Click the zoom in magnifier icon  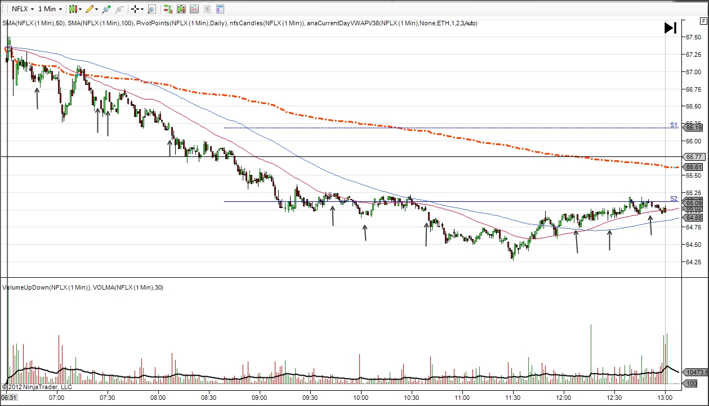106,9
